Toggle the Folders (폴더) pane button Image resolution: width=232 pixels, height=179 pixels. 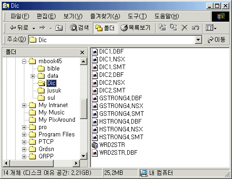[x=105, y=28]
